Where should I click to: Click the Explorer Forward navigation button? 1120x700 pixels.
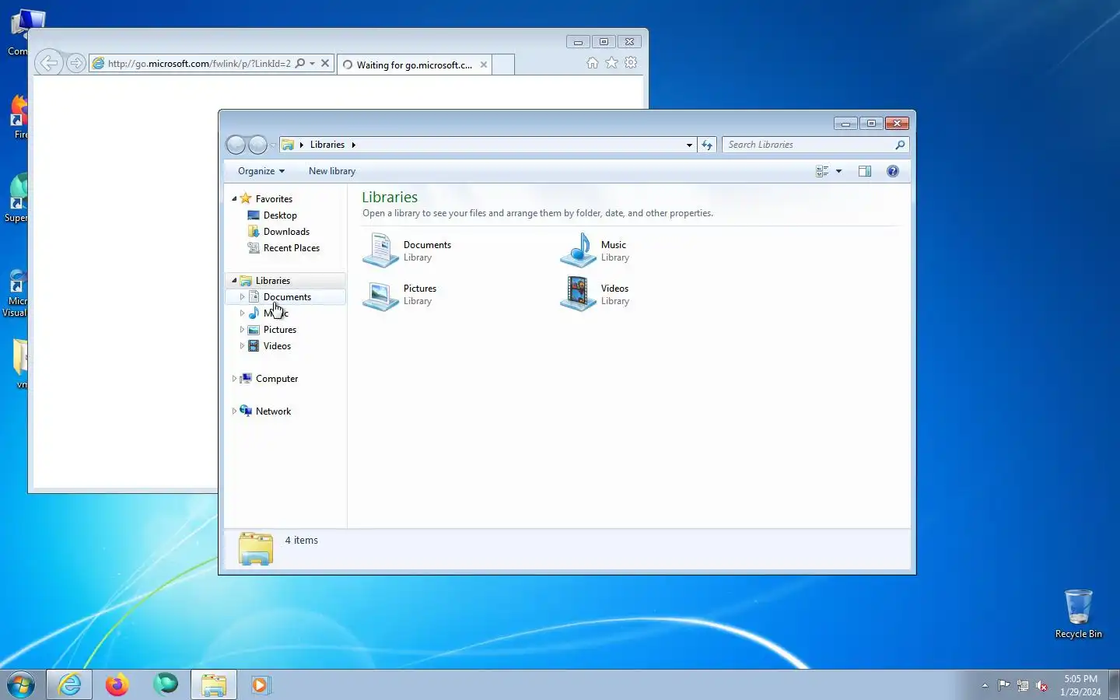(257, 145)
